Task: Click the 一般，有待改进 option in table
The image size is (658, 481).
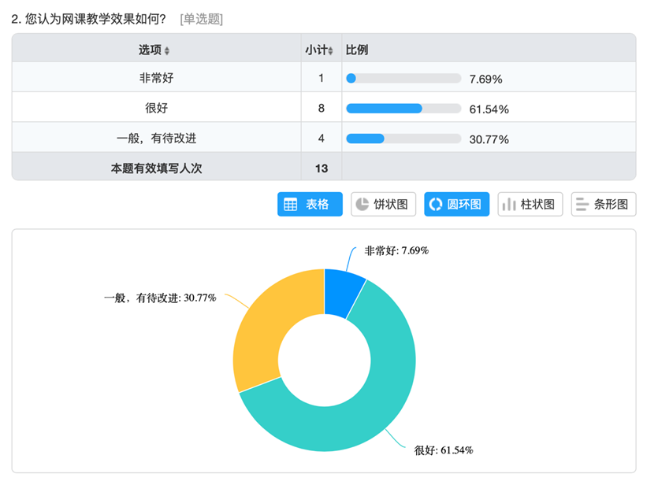Action: pos(155,138)
